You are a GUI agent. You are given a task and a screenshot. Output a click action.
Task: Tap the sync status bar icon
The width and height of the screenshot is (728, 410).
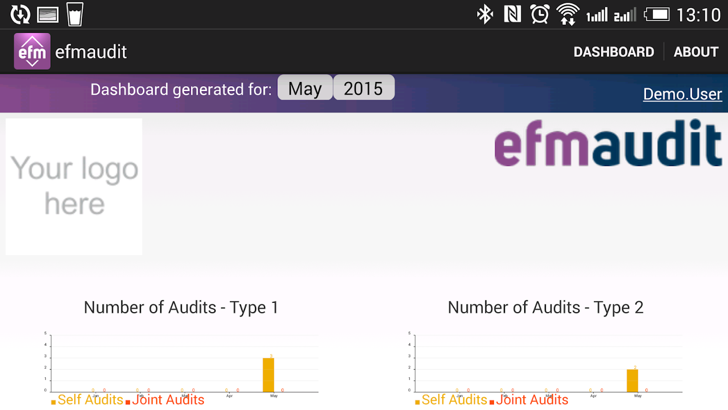click(20, 14)
